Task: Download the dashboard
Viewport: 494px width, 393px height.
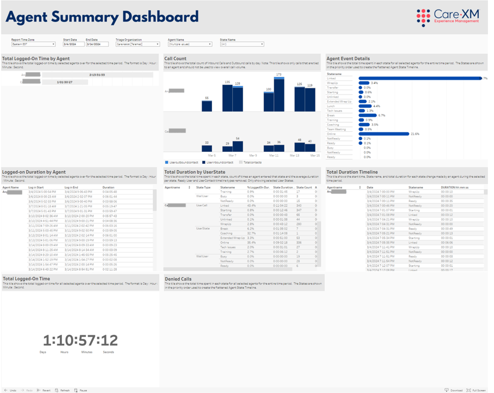Action: tap(447, 390)
